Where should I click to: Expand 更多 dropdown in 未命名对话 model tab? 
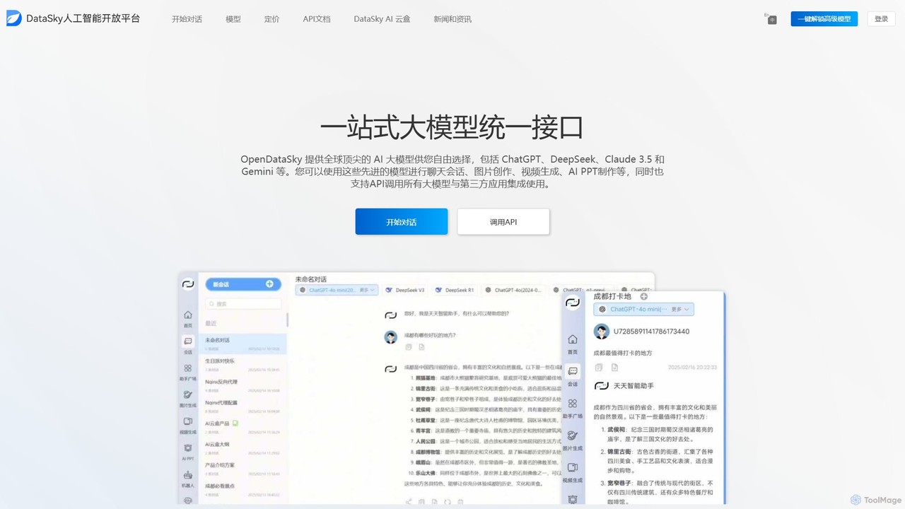click(367, 290)
